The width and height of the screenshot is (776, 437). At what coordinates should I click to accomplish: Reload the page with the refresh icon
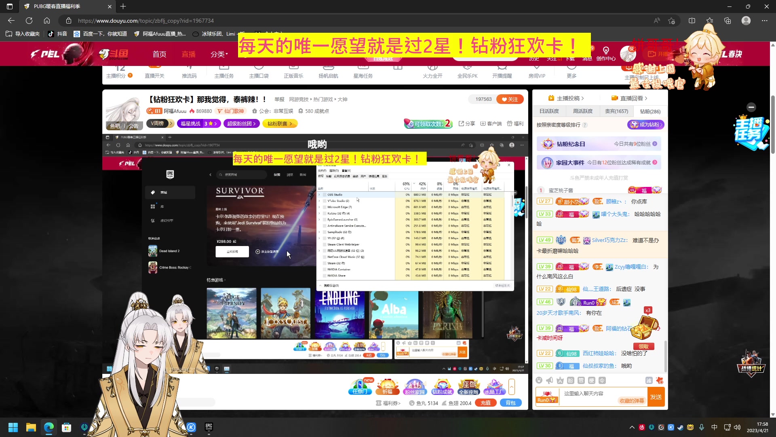click(29, 21)
